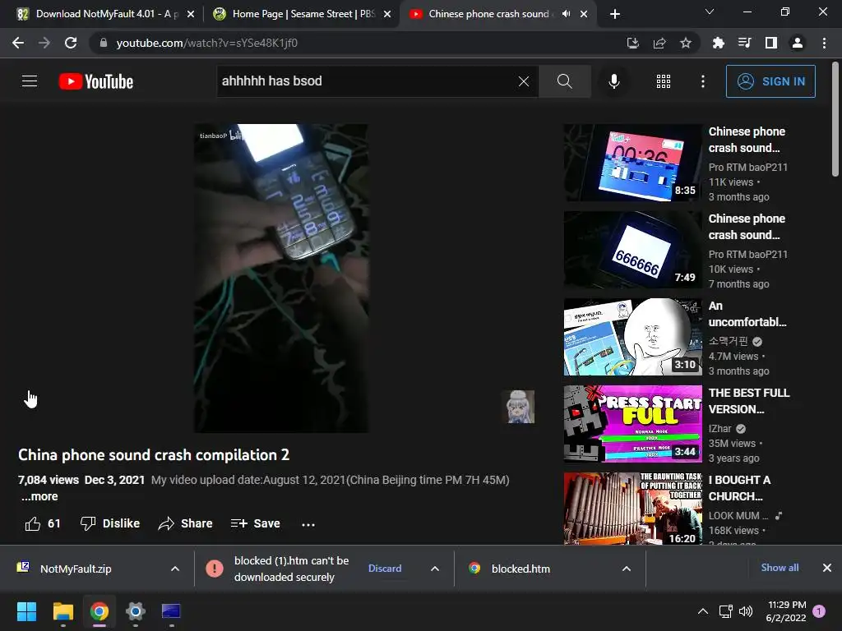Open IZhar channel link
The image size is (842, 631).
pos(720,429)
